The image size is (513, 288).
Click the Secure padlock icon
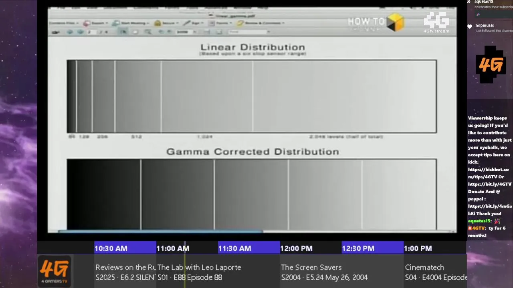click(x=158, y=23)
